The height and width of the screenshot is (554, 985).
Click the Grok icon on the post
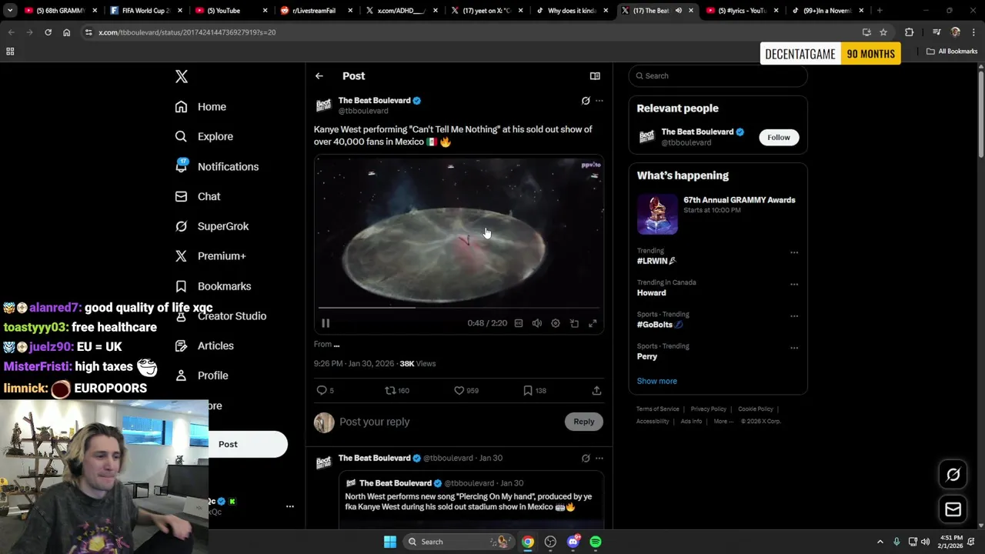[x=586, y=101]
